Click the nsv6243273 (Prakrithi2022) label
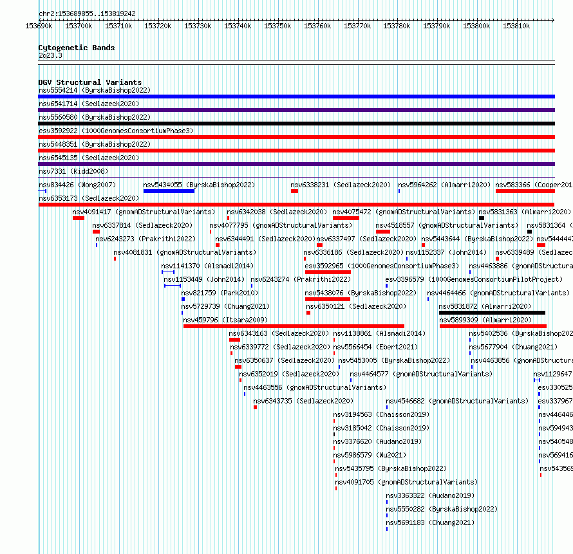This screenshot has width=573, height=554. (146, 239)
